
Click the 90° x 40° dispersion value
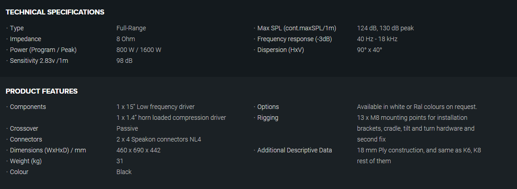pos(369,50)
